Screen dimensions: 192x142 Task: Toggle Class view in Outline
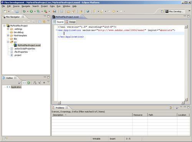tap(29, 83)
